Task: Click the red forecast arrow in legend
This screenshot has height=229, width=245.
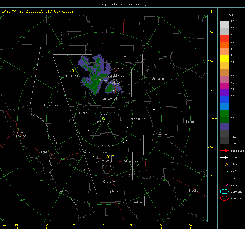Action: (224, 151)
